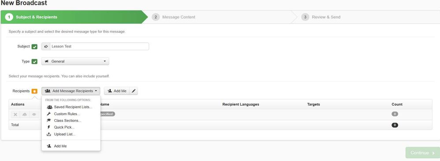Click the black Total count badge
The height and width of the screenshot is (161, 440).
tap(395, 125)
